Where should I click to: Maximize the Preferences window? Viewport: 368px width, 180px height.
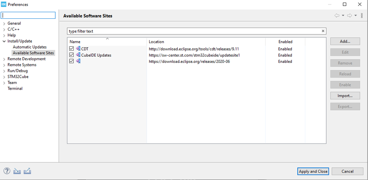344,4
